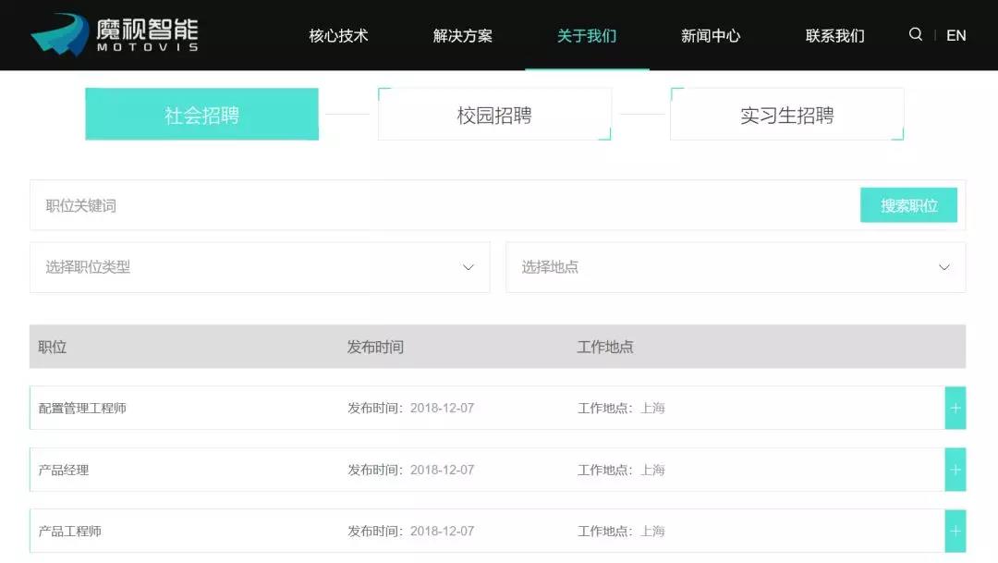Open the 新闻中心 menu item
This screenshot has width=998, height=563.
pos(711,35)
